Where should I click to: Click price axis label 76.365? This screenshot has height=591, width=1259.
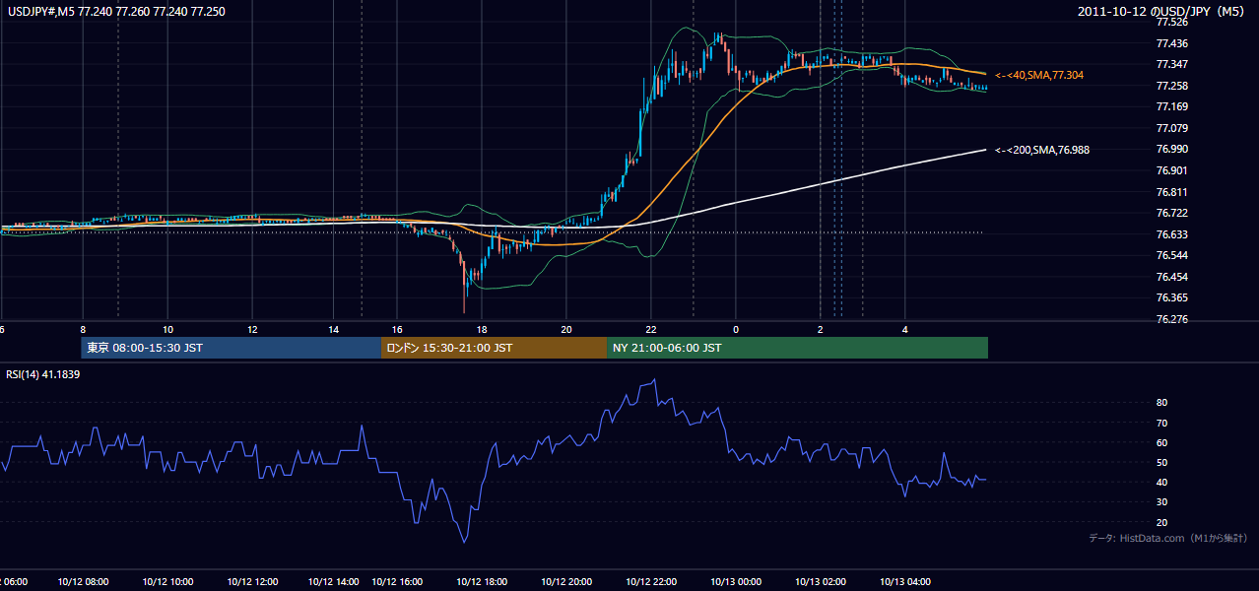pyautogui.click(x=1171, y=297)
